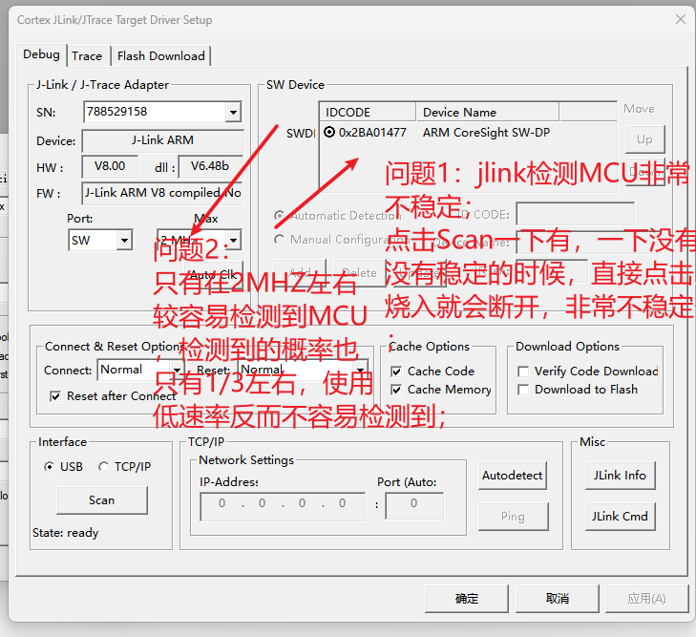Open JLink Cmd
Screen dimensions: 696x637
pyautogui.click(x=620, y=517)
